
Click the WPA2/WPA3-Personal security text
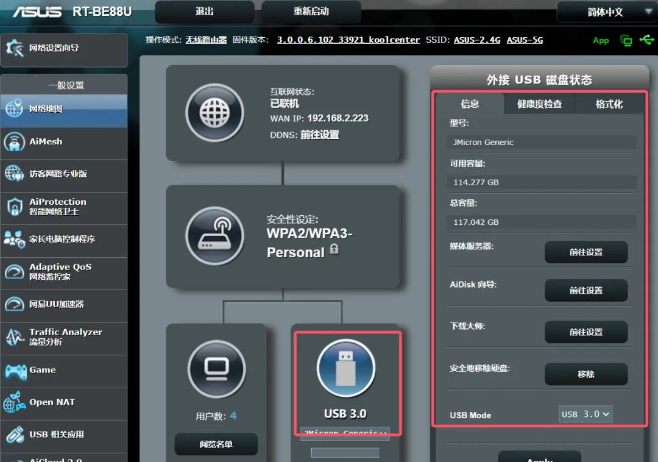tap(310, 243)
